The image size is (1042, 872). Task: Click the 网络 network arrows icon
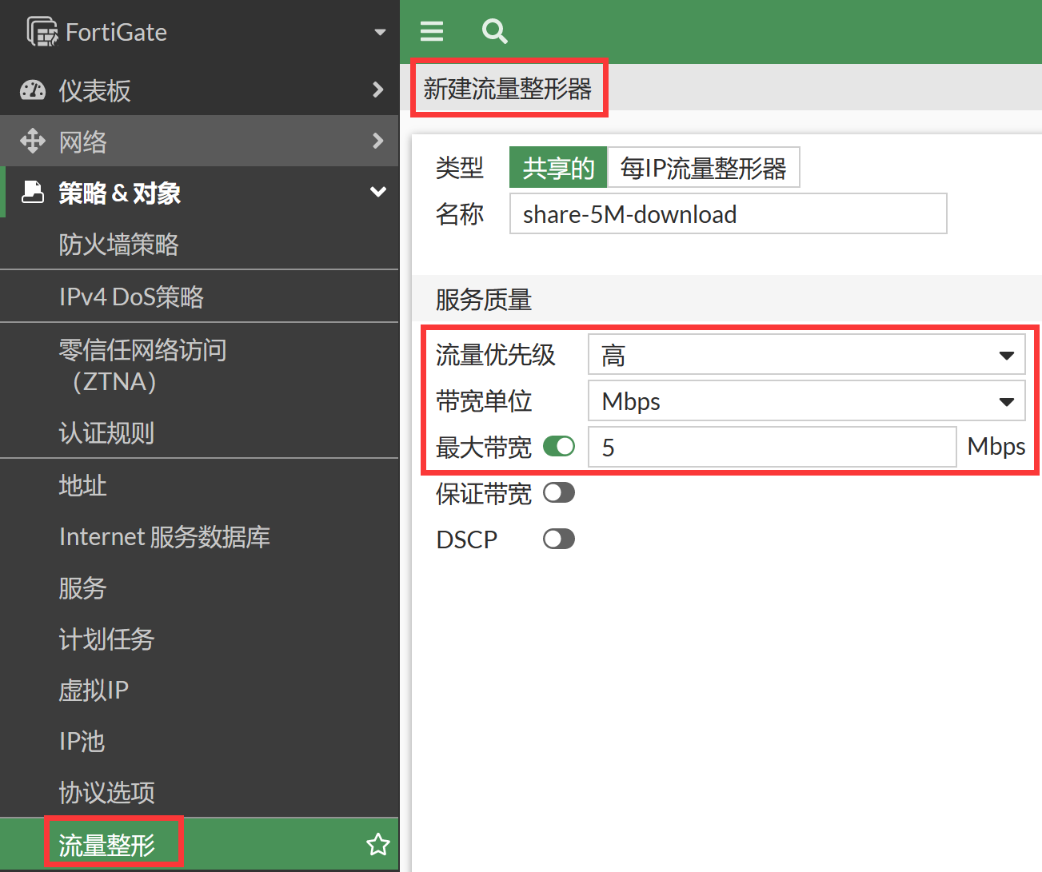(x=33, y=141)
